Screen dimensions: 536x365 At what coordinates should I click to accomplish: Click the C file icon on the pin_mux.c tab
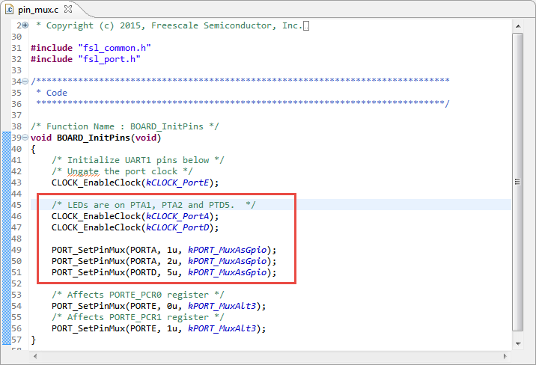click(11, 10)
